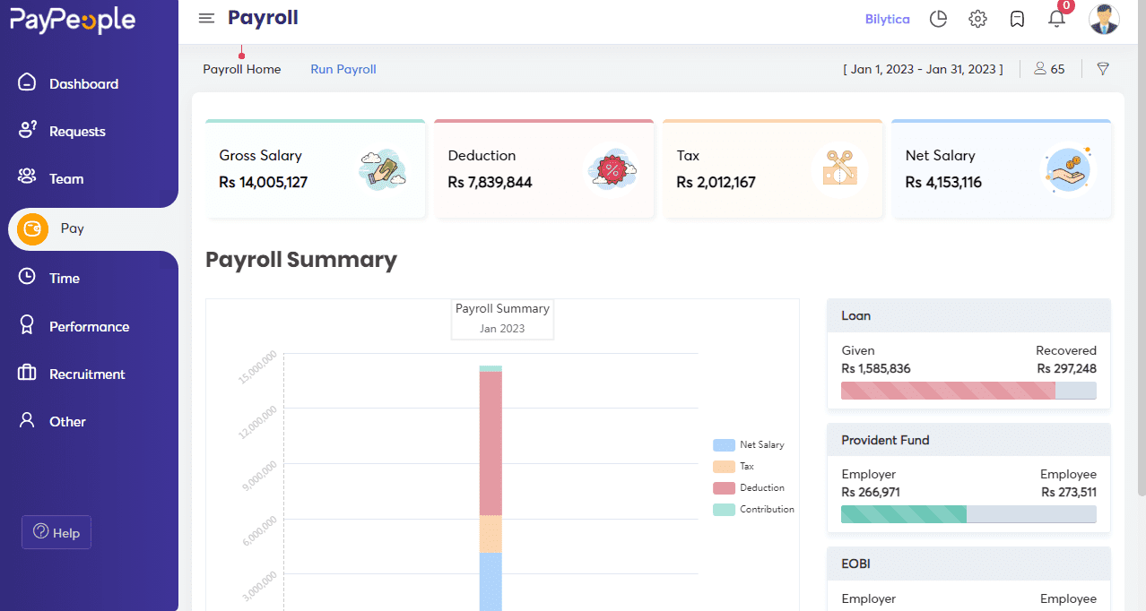Switch to the Payroll Home tab
The width and height of the screenshot is (1146, 611).
pyautogui.click(x=242, y=69)
